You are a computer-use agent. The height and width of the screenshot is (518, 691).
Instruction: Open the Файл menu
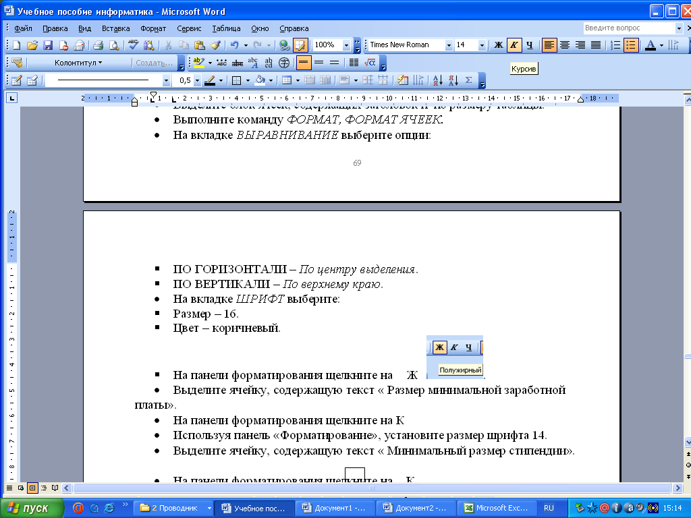(23, 28)
